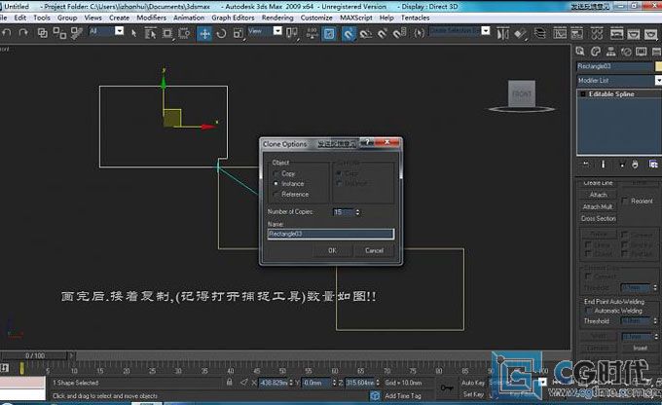Click the time slider showing 0 / 100
Screen dimensions: 662x405
pos(35,355)
